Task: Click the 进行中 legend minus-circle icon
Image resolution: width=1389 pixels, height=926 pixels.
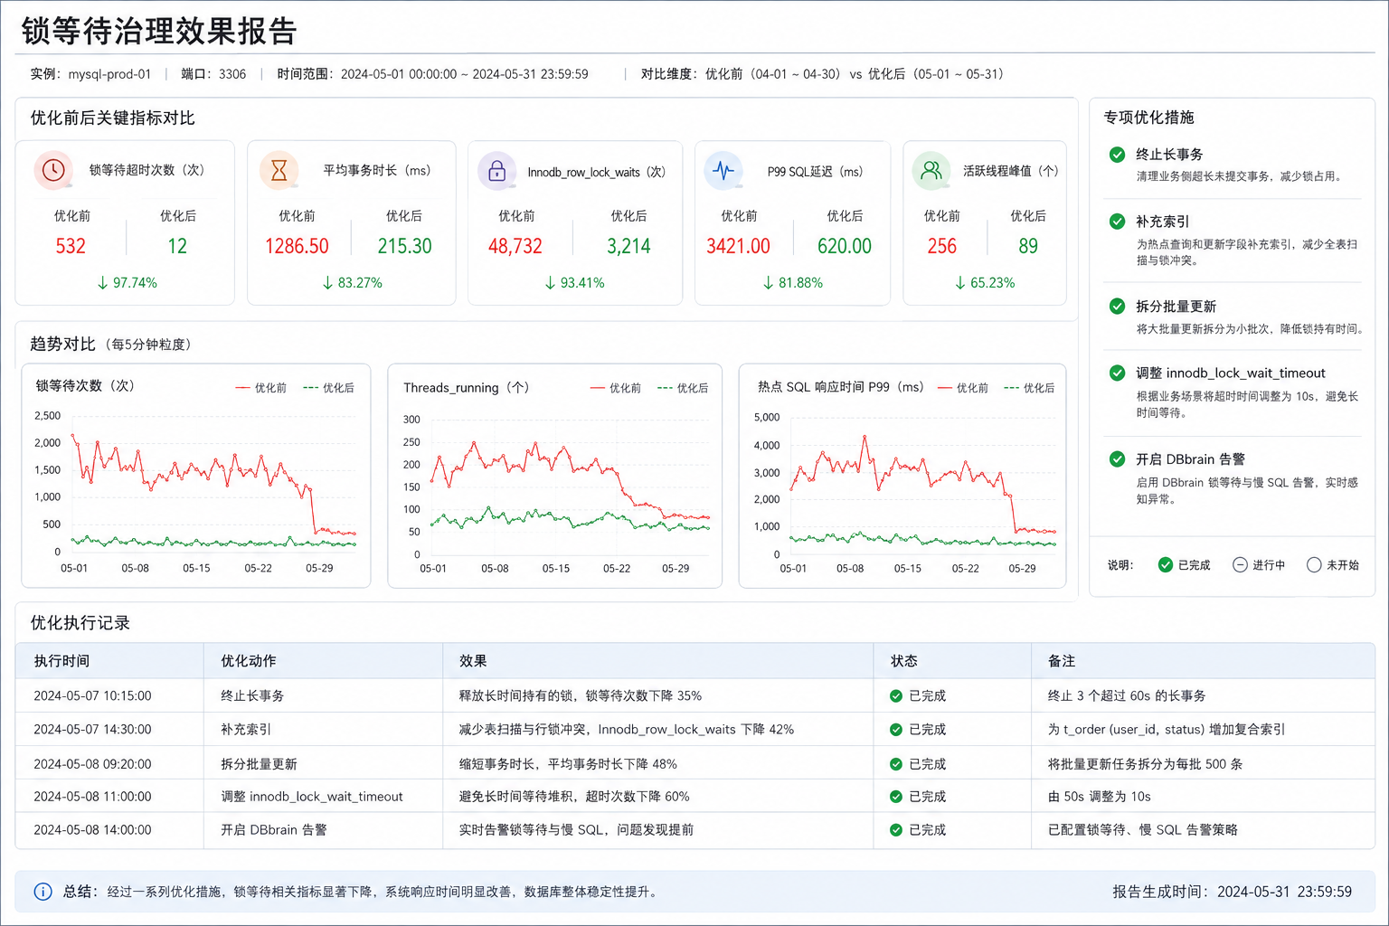Action: (x=1240, y=565)
